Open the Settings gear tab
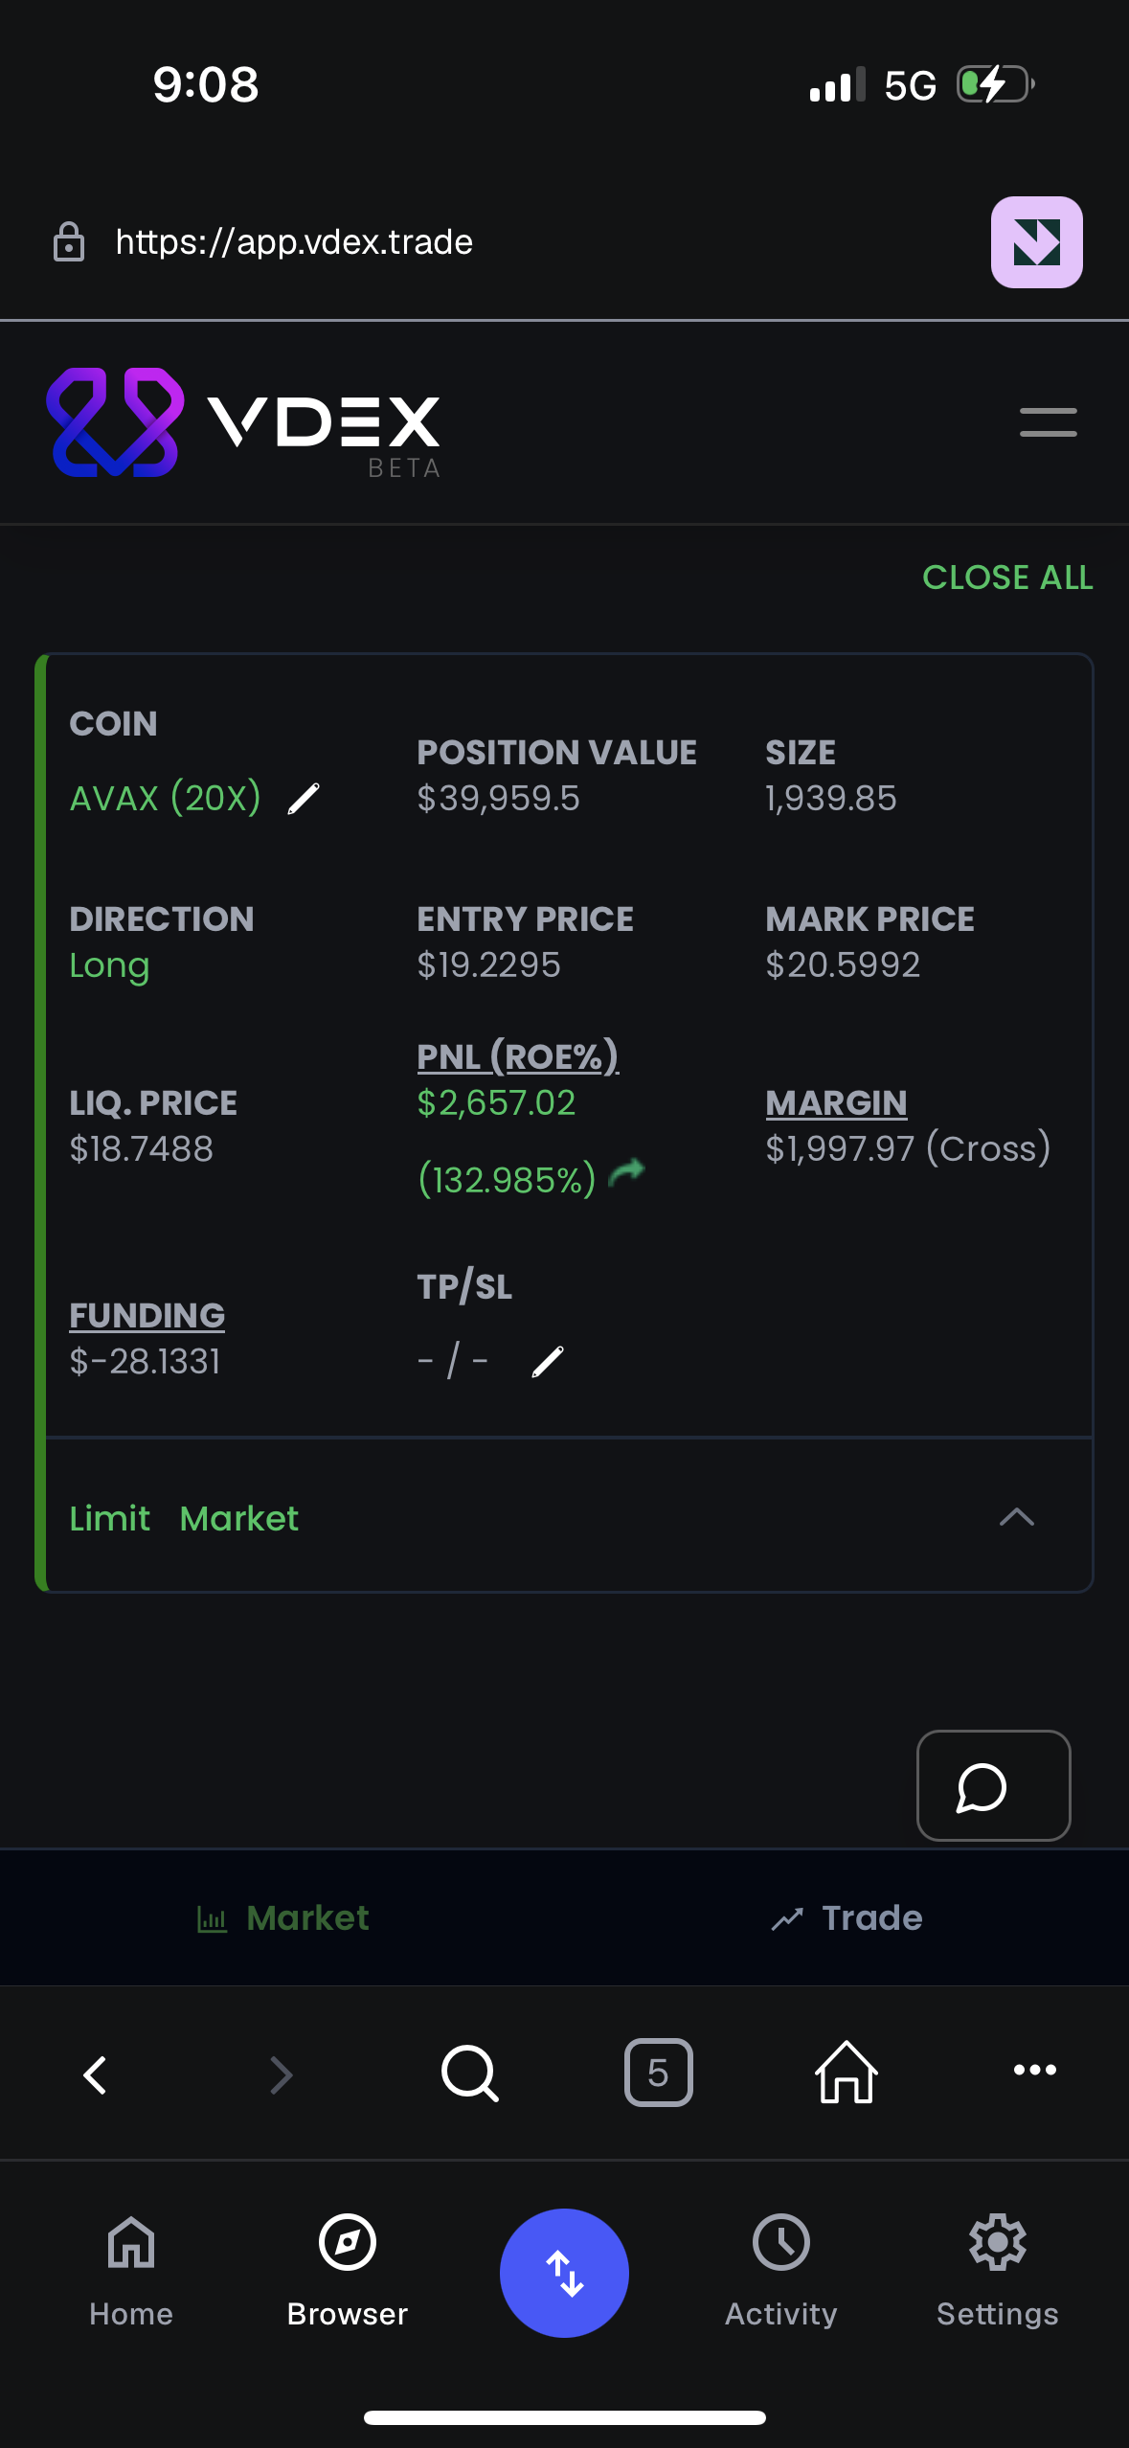1129x2448 pixels. coord(997,2270)
